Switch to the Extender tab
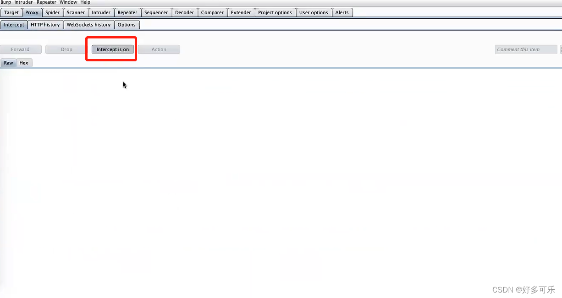 click(241, 12)
